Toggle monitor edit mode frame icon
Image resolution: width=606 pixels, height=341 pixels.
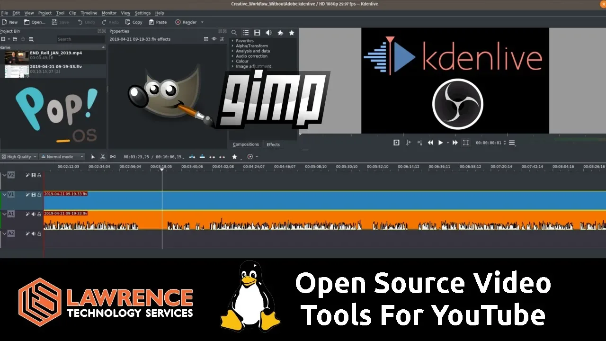pyautogui.click(x=466, y=143)
